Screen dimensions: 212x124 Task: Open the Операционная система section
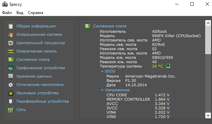click(x=39, y=34)
